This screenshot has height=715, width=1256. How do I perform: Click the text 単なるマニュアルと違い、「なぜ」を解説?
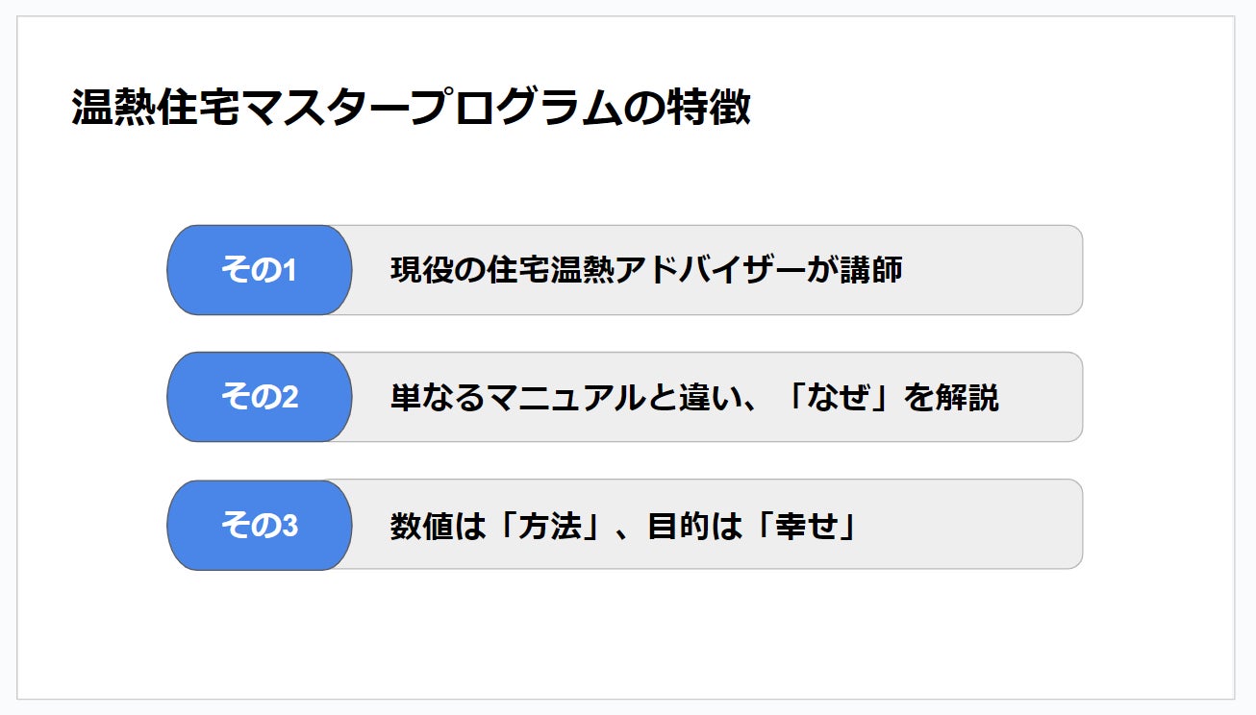pos(693,397)
